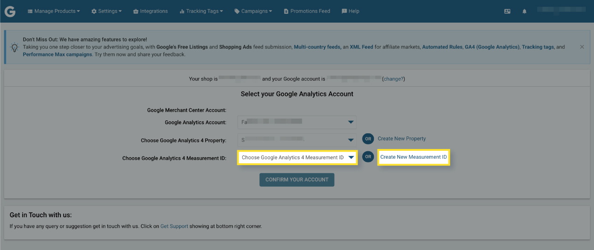Click the G logo in the navbar
Image resolution: width=594 pixels, height=250 pixels.
click(10, 11)
